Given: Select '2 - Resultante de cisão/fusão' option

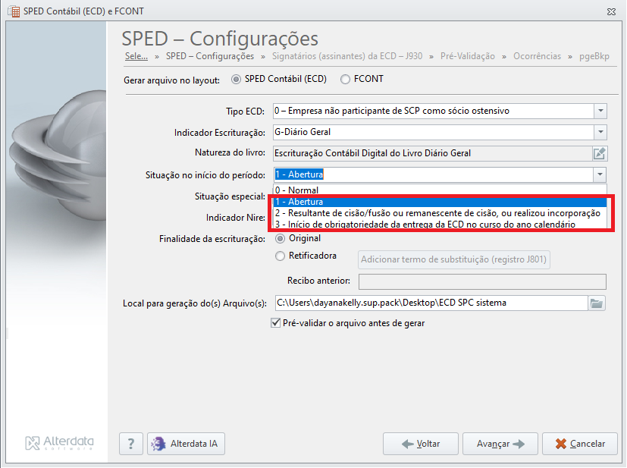Looking at the screenshot, I should [440, 213].
